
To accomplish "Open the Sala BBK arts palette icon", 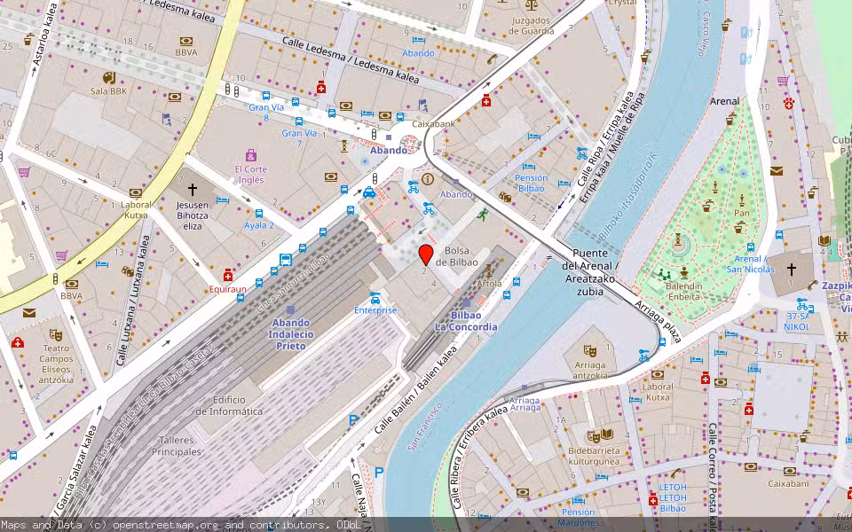I will (109, 78).
